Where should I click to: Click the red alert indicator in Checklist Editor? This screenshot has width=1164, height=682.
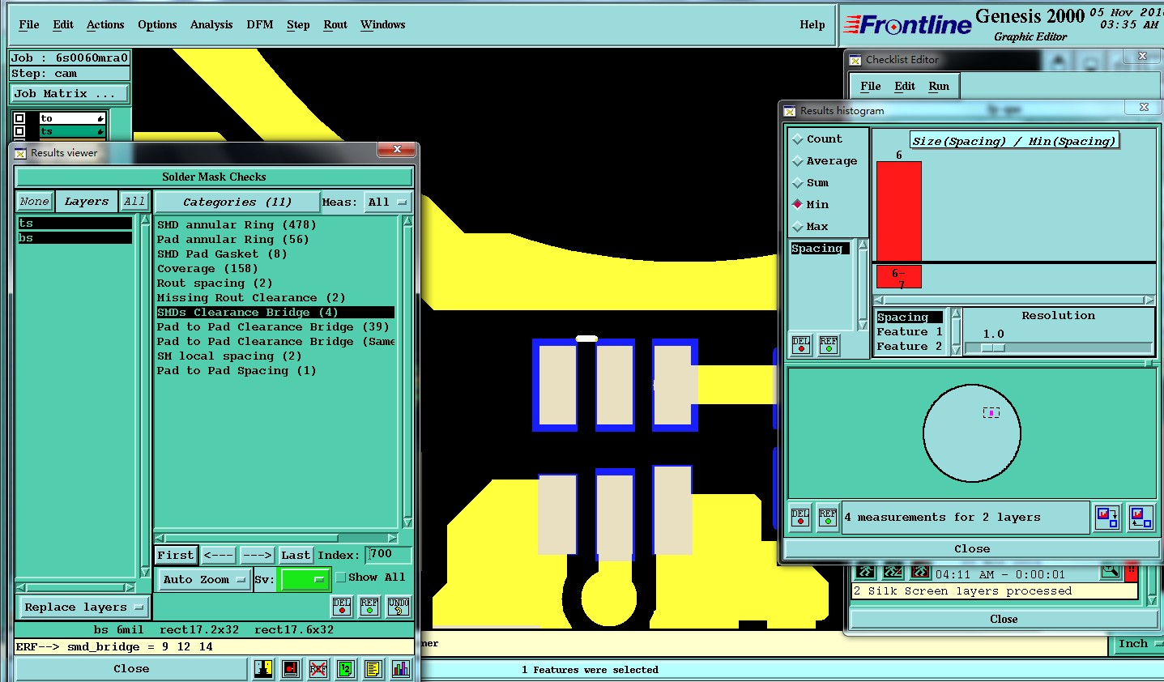[x=1132, y=573]
